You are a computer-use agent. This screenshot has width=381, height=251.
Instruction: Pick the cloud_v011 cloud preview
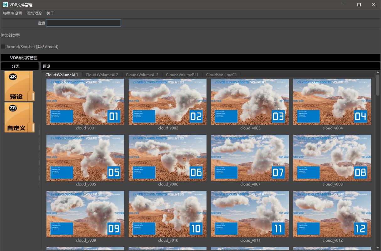(250, 214)
